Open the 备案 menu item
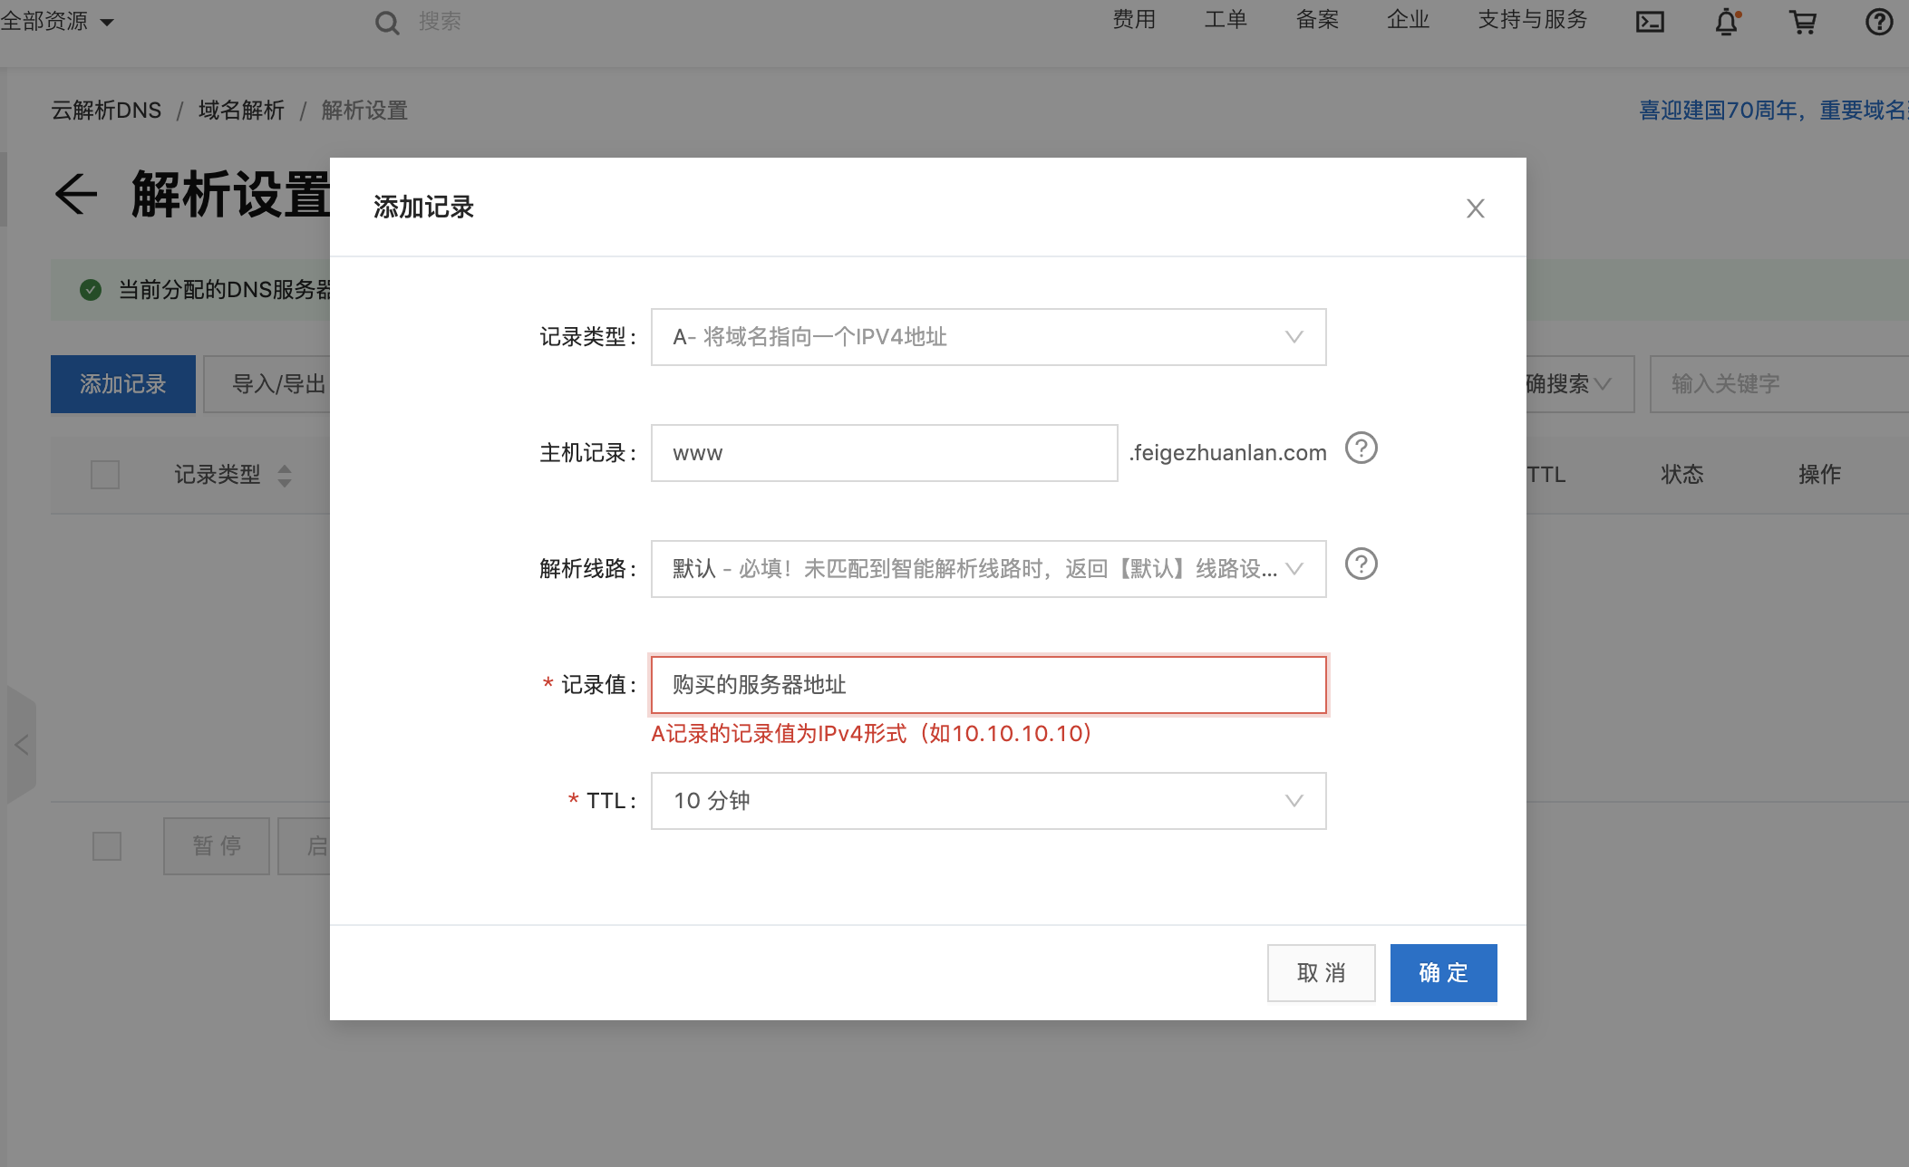The image size is (1909, 1167). [x=1316, y=20]
